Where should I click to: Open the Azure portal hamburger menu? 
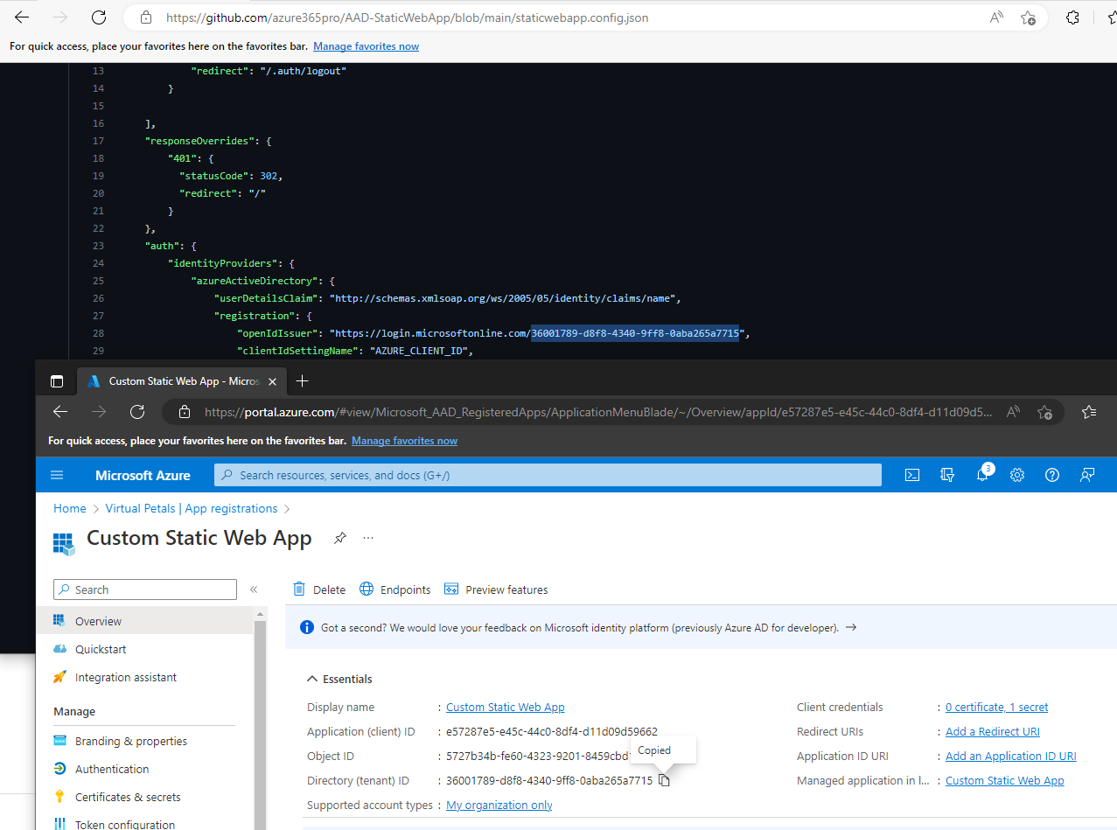(58, 475)
